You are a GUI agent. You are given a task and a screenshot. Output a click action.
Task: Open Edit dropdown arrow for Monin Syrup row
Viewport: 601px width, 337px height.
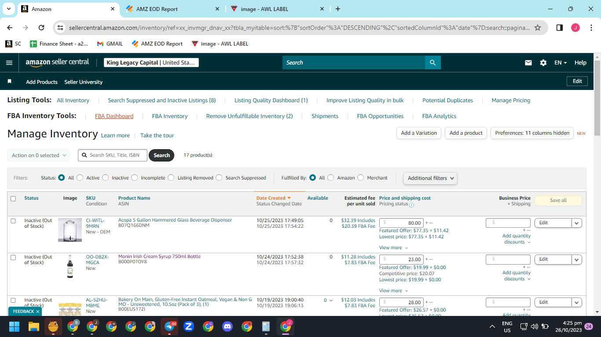click(577, 260)
